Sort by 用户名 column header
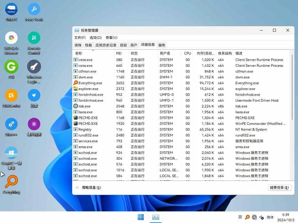 [169, 53]
